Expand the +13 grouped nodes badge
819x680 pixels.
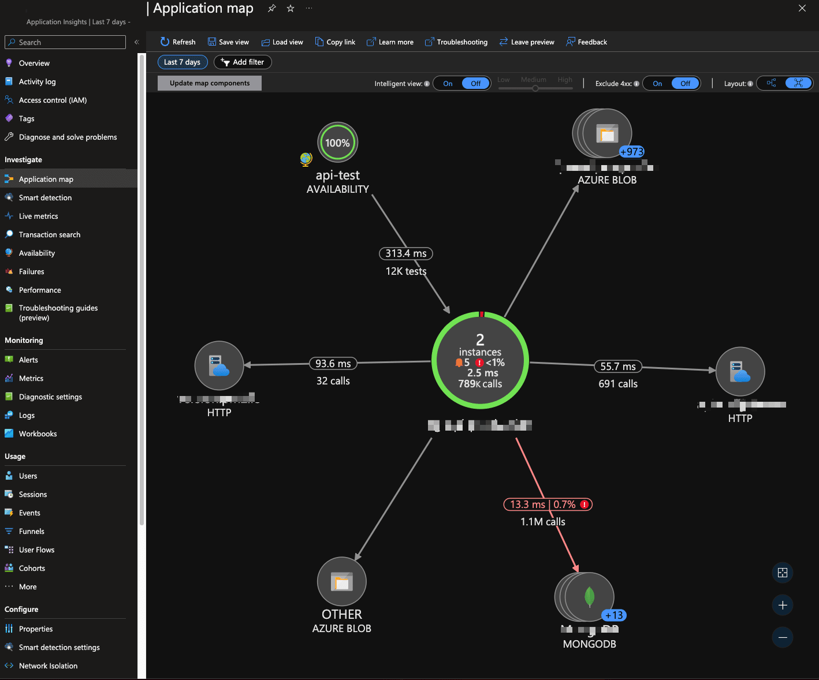pyautogui.click(x=614, y=615)
